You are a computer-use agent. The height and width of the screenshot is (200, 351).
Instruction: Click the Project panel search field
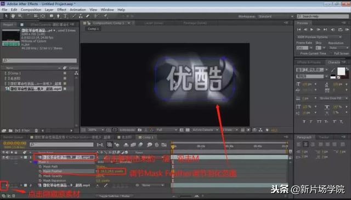(39, 60)
